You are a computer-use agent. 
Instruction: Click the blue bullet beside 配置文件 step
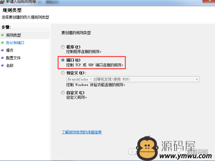[2, 58]
